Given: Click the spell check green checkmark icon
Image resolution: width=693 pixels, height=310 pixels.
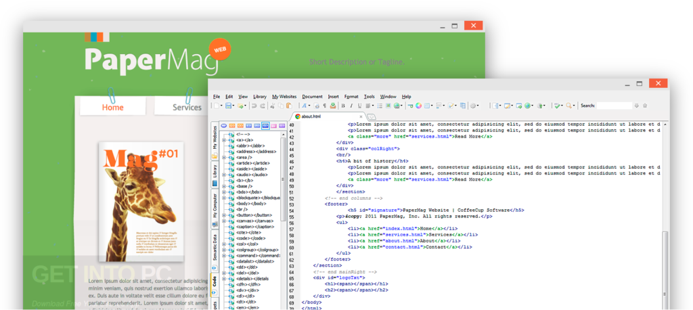Looking at the screenshot, I should [558, 106].
